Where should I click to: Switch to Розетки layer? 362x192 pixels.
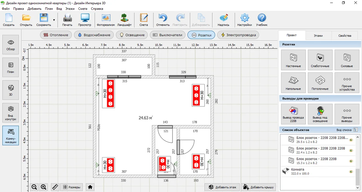[201, 35]
